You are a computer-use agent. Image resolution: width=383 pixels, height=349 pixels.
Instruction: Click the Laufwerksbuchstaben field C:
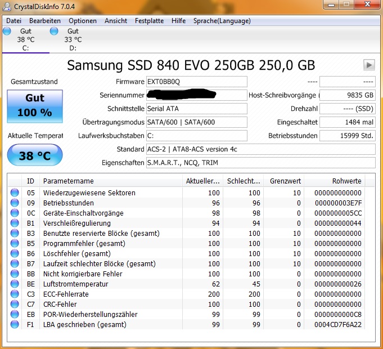tap(197, 136)
